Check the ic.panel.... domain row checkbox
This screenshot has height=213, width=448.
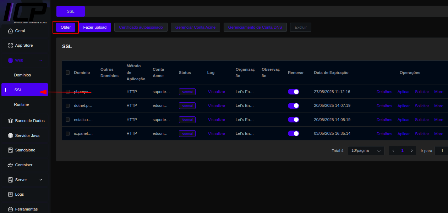[x=67, y=134]
